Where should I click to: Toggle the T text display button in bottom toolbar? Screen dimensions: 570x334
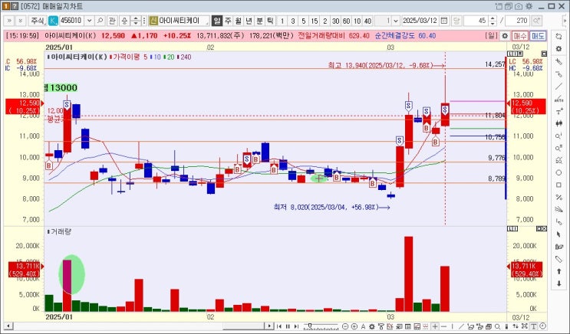534,326
